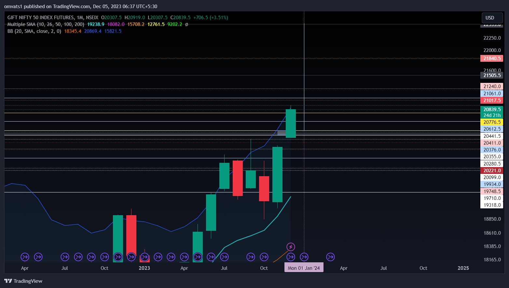509x288 pixels.
Task: Click the 19318.0 price label
Action: [492, 205]
